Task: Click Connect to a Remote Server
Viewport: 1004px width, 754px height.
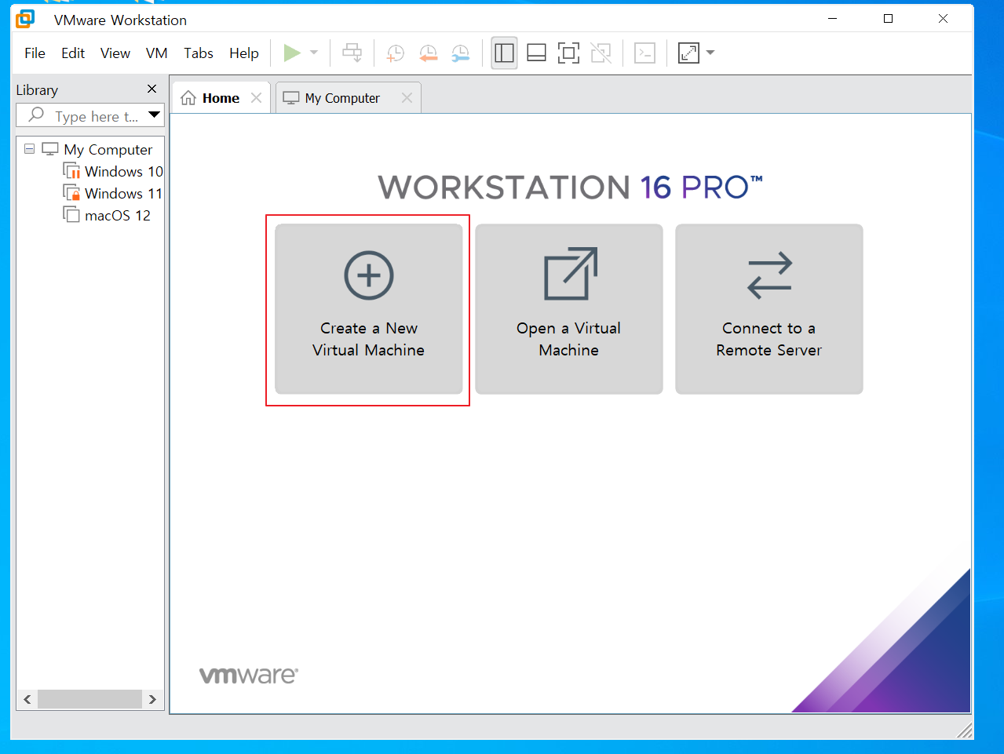Action: [769, 309]
